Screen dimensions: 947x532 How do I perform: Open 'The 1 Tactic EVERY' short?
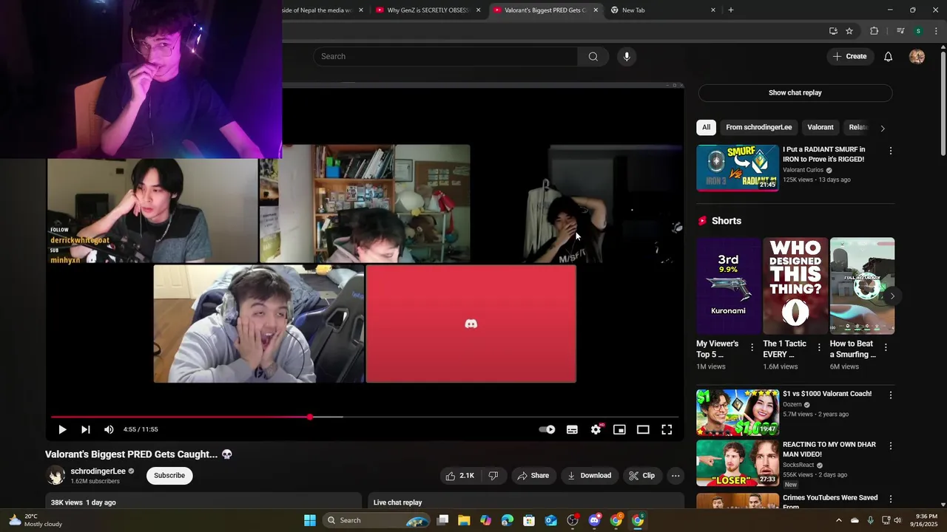(x=795, y=286)
